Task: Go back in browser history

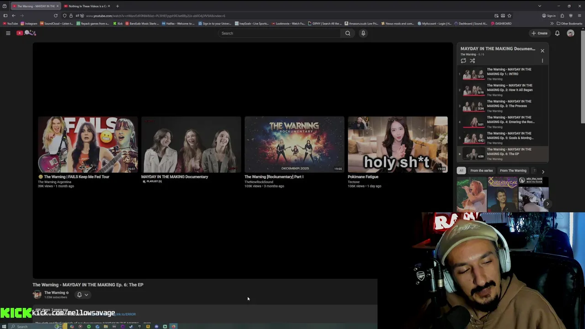Action: pyautogui.click(x=14, y=16)
